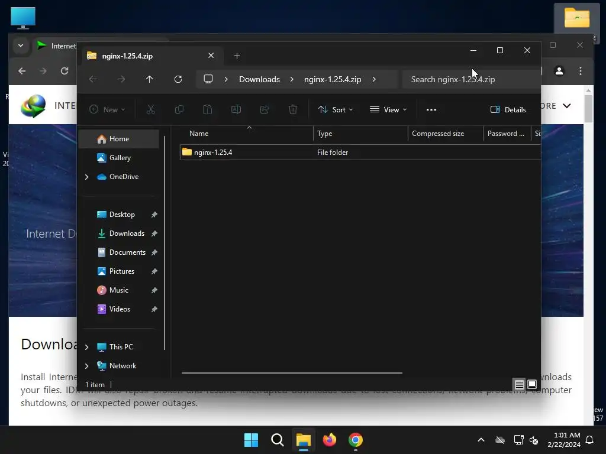
Task: Click the Cut scissors icon in toolbar
Action: [151, 109]
